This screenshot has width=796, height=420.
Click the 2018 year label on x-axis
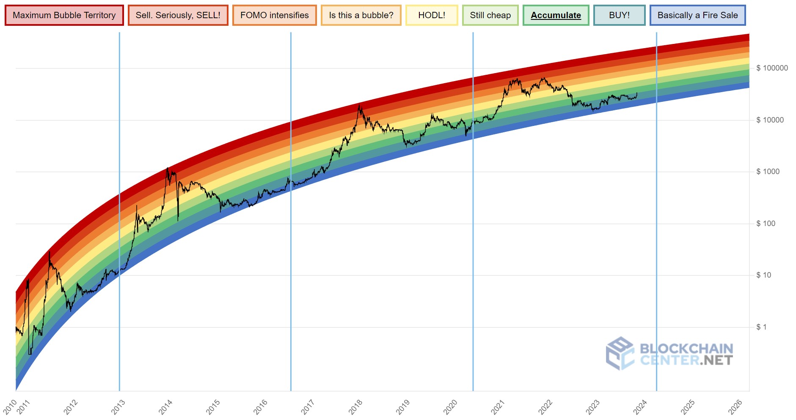[355, 407]
